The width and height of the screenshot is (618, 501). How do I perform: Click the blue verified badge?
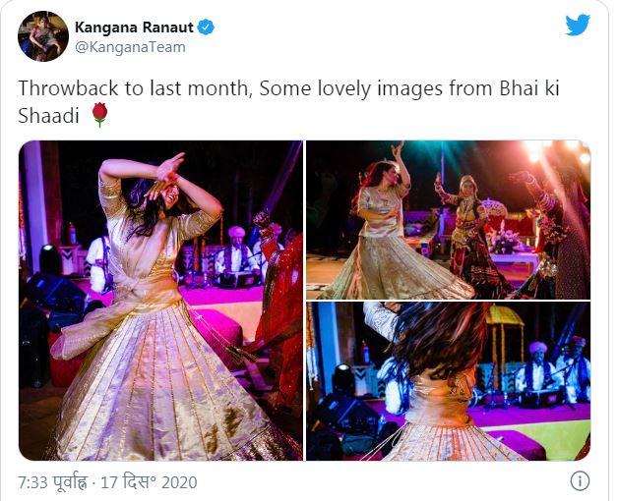(x=206, y=28)
